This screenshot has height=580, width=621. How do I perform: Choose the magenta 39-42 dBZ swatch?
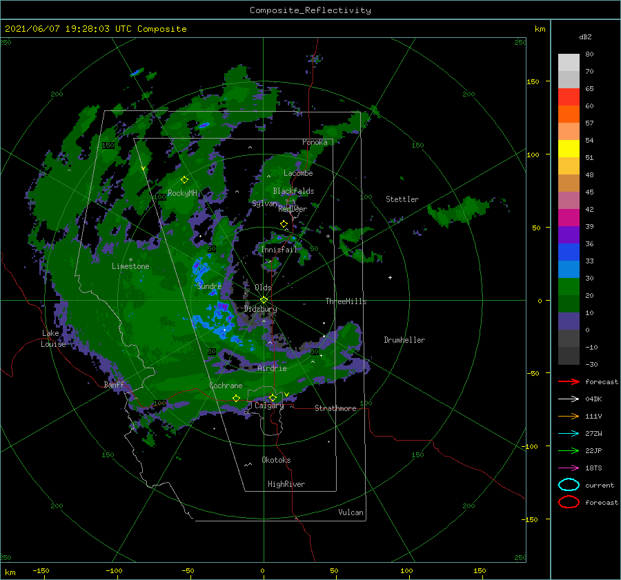click(569, 217)
